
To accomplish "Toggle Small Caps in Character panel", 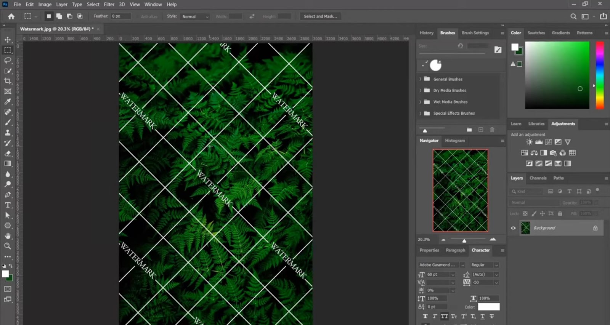I will point(454,316).
